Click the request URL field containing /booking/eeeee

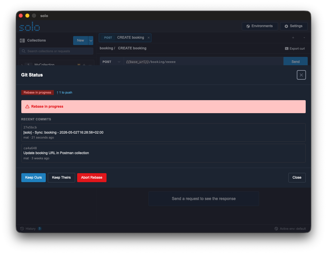point(204,62)
